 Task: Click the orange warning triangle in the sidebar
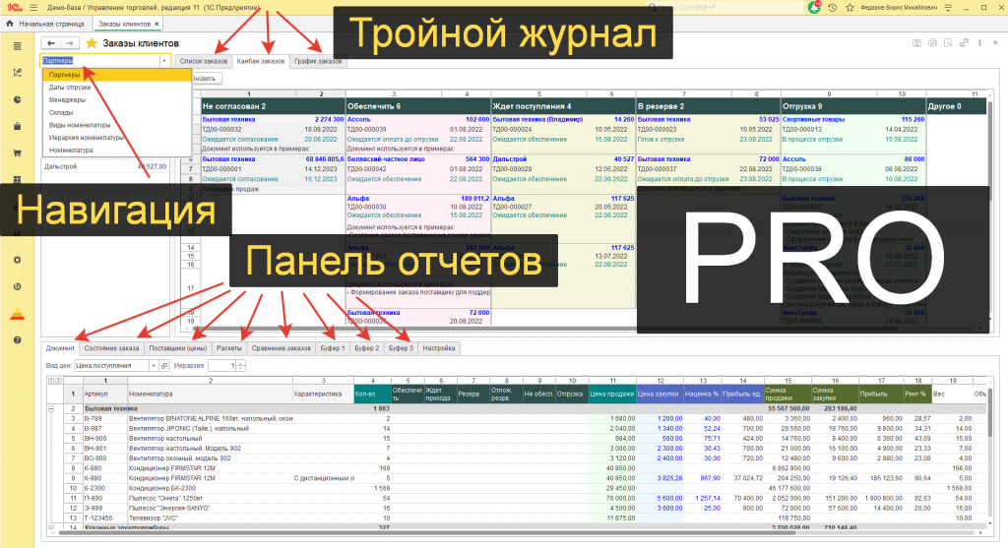click(x=18, y=314)
